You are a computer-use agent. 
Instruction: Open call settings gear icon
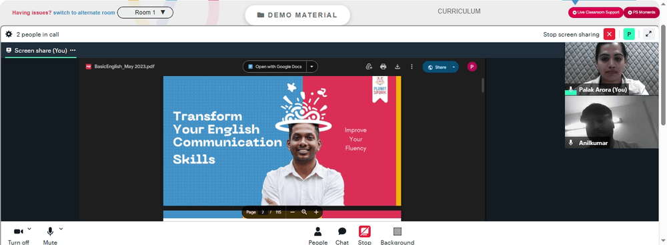(x=9, y=34)
